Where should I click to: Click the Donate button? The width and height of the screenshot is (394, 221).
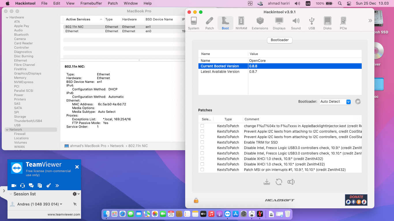(x=356, y=200)
